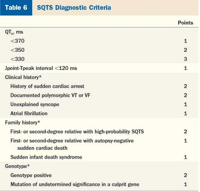Select Mutation of undetermined significance row

pos(99,184)
